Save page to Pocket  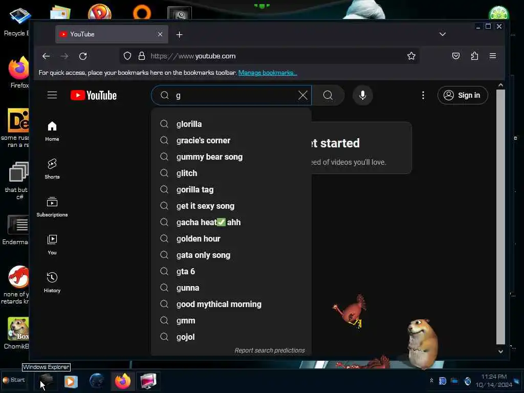456,56
